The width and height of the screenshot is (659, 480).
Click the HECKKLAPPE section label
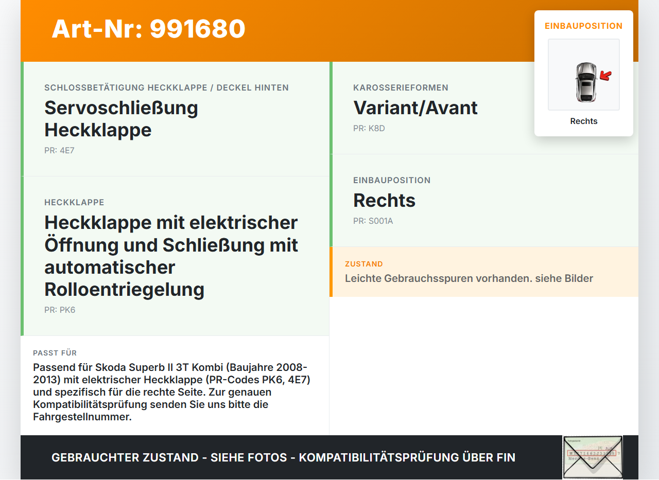coord(74,203)
